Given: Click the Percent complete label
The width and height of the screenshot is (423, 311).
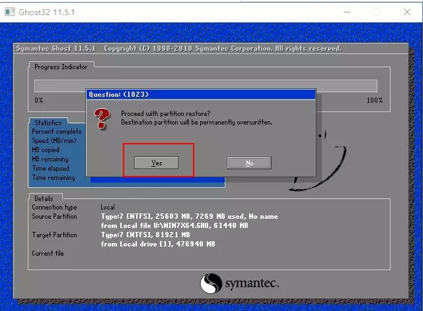Looking at the screenshot, I should pos(57,132).
